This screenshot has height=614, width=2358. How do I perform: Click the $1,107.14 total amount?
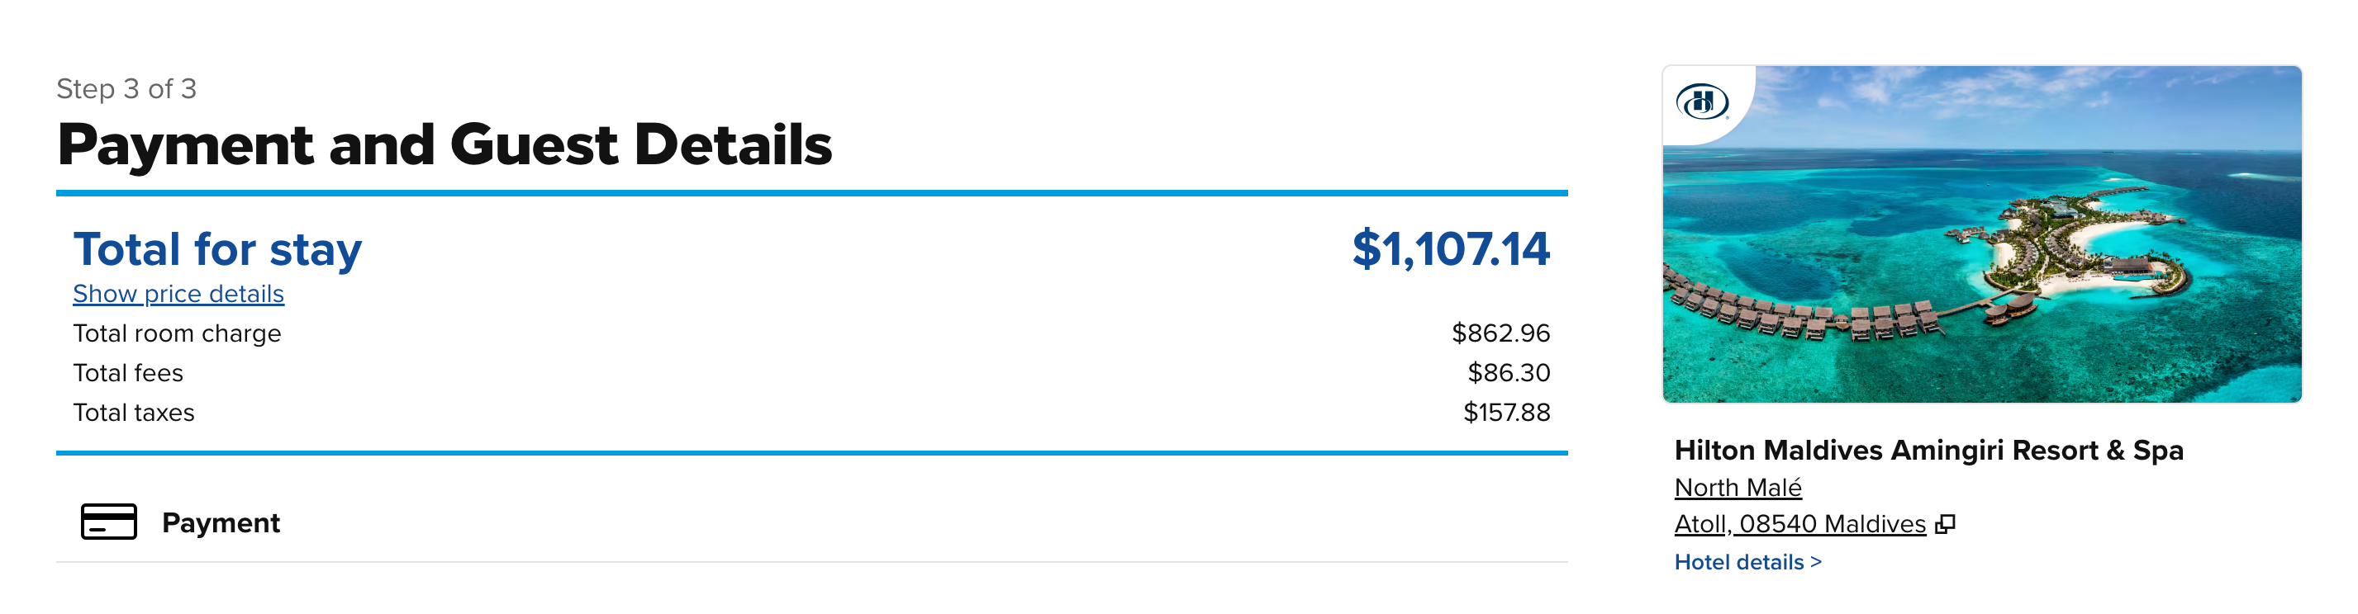(1450, 248)
